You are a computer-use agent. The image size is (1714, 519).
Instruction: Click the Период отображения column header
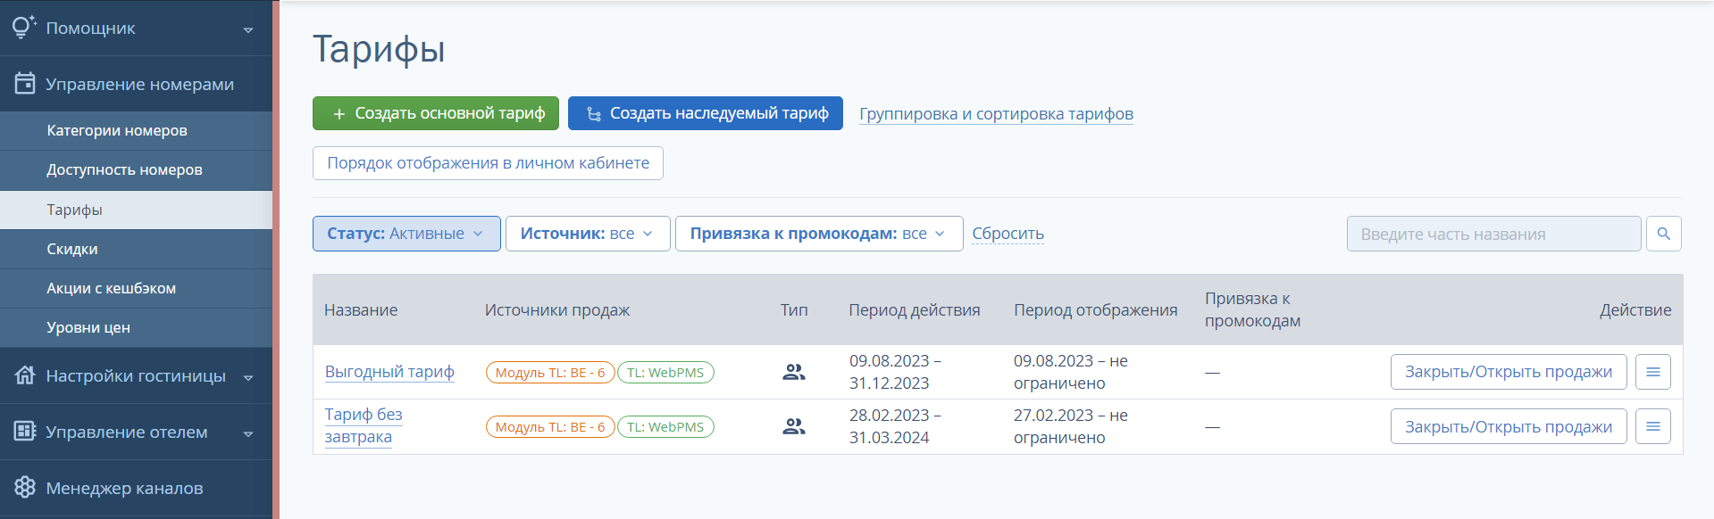pos(1096,309)
